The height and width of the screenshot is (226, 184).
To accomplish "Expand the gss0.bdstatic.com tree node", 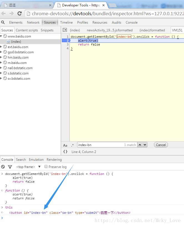I will point(1,52).
